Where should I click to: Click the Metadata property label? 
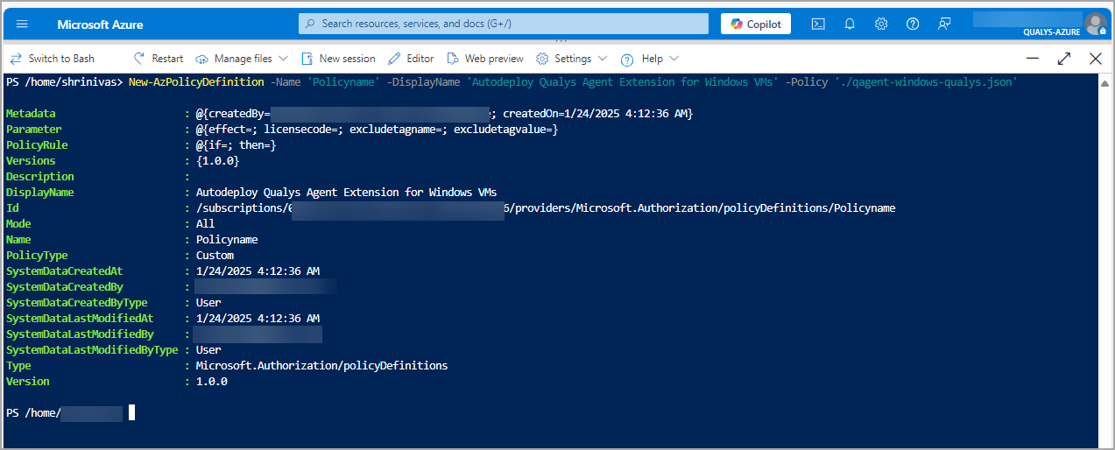[x=31, y=114]
